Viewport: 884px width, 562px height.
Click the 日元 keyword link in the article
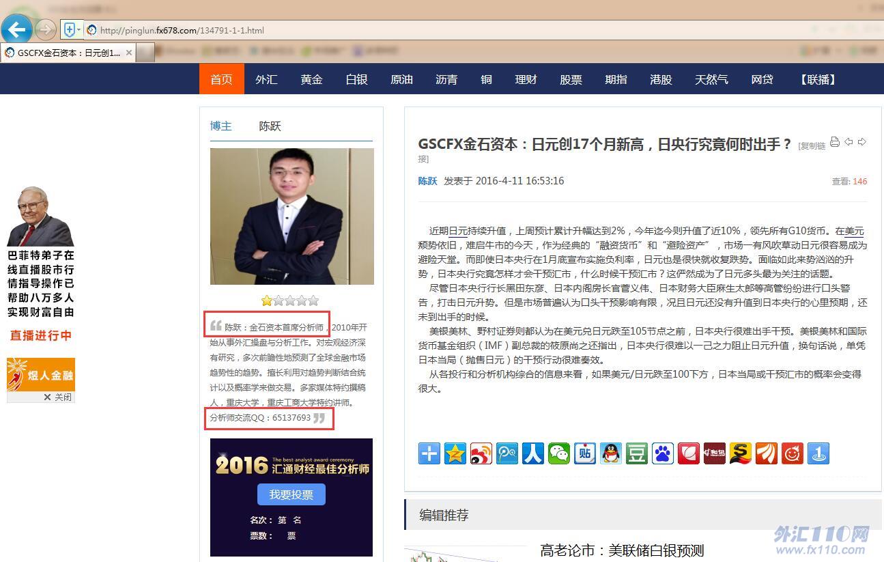pyautogui.click(x=458, y=231)
